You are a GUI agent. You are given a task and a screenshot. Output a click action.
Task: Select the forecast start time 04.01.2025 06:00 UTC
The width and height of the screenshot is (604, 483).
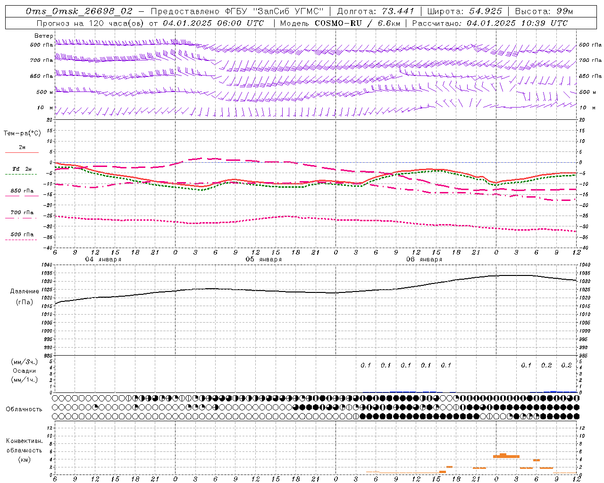pyautogui.click(x=213, y=23)
